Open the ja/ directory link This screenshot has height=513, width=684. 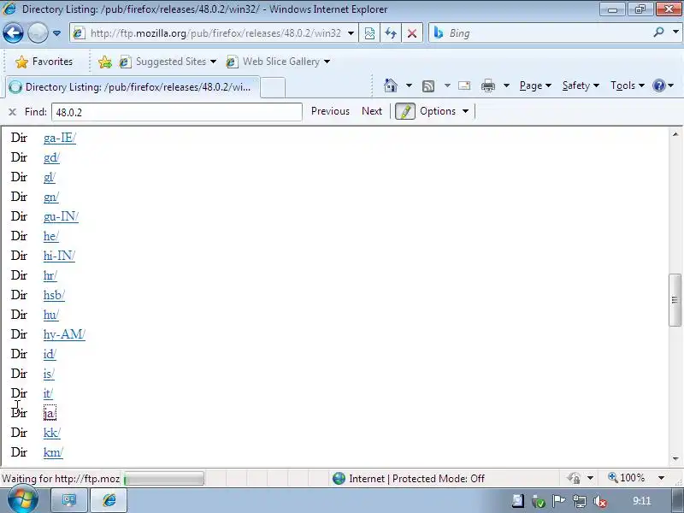point(50,413)
